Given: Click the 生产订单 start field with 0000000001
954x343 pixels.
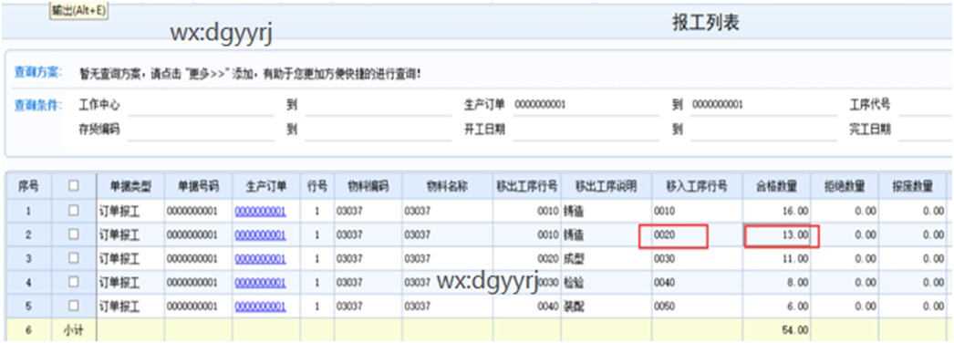Looking at the screenshot, I should (x=586, y=105).
